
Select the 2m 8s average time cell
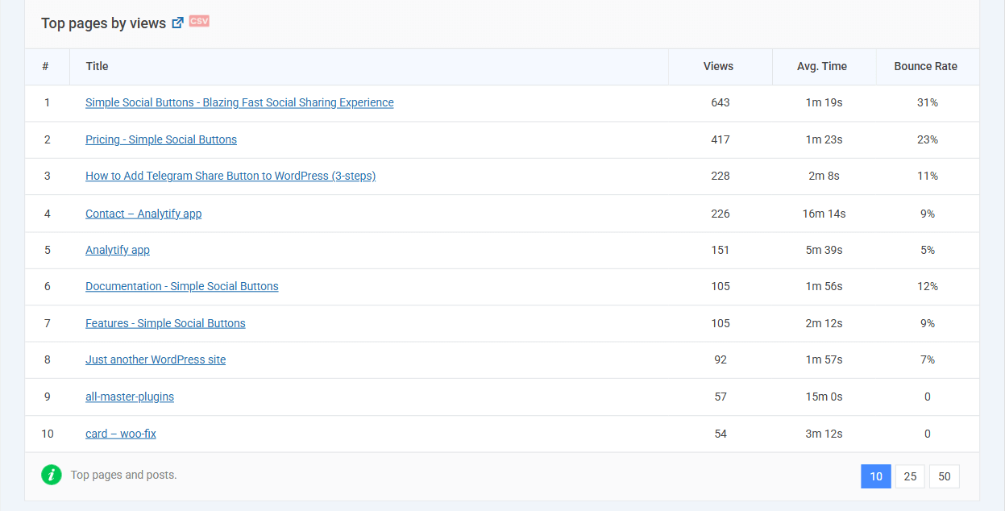click(x=824, y=177)
